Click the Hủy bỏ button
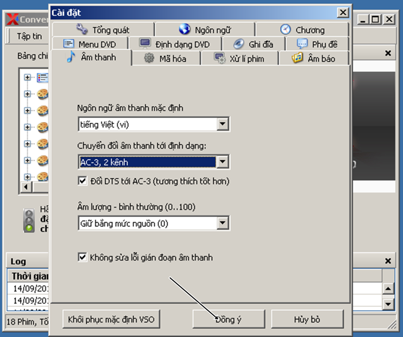 307,319
